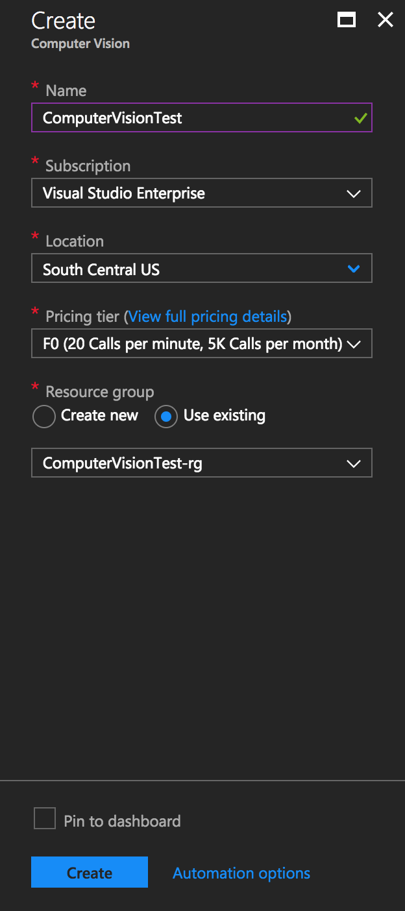Viewport: 405px width, 911px height.
Task: Close the Create blade
Action: [386, 20]
